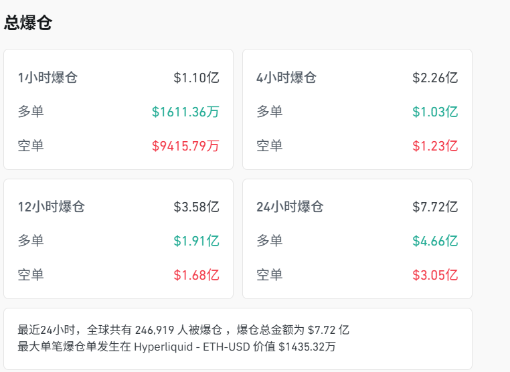The width and height of the screenshot is (510, 372).
Task: Select the 4小时爆仓 card title
Action: point(286,78)
